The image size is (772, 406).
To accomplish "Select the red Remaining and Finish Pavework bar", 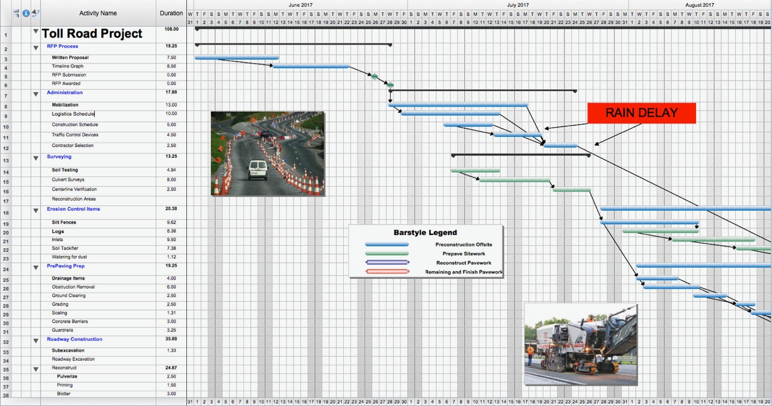I will pos(387,272).
